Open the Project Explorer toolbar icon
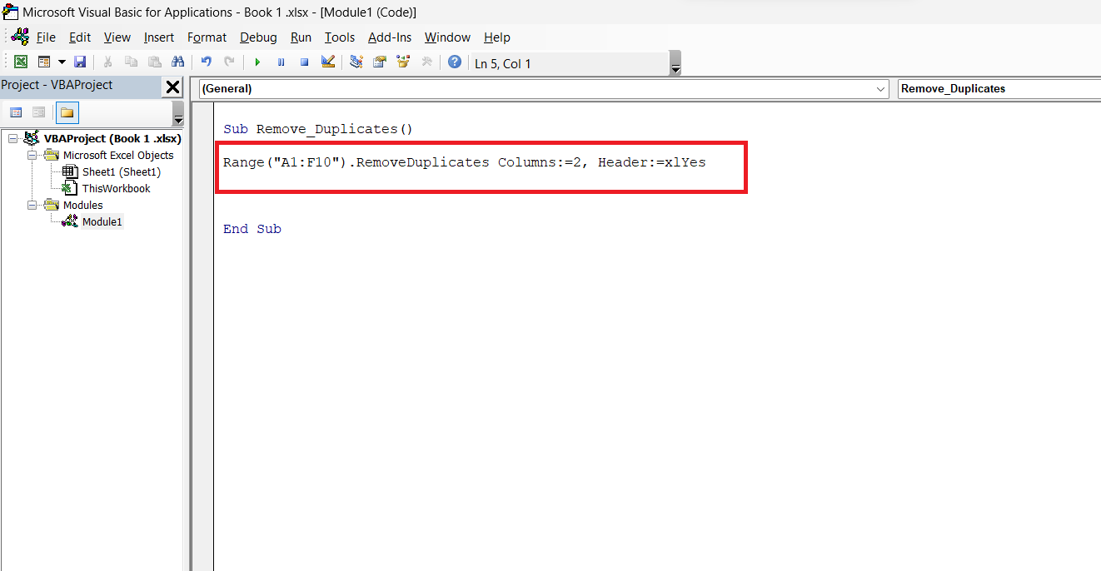Viewport: 1101px width, 571px height. coord(356,62)
